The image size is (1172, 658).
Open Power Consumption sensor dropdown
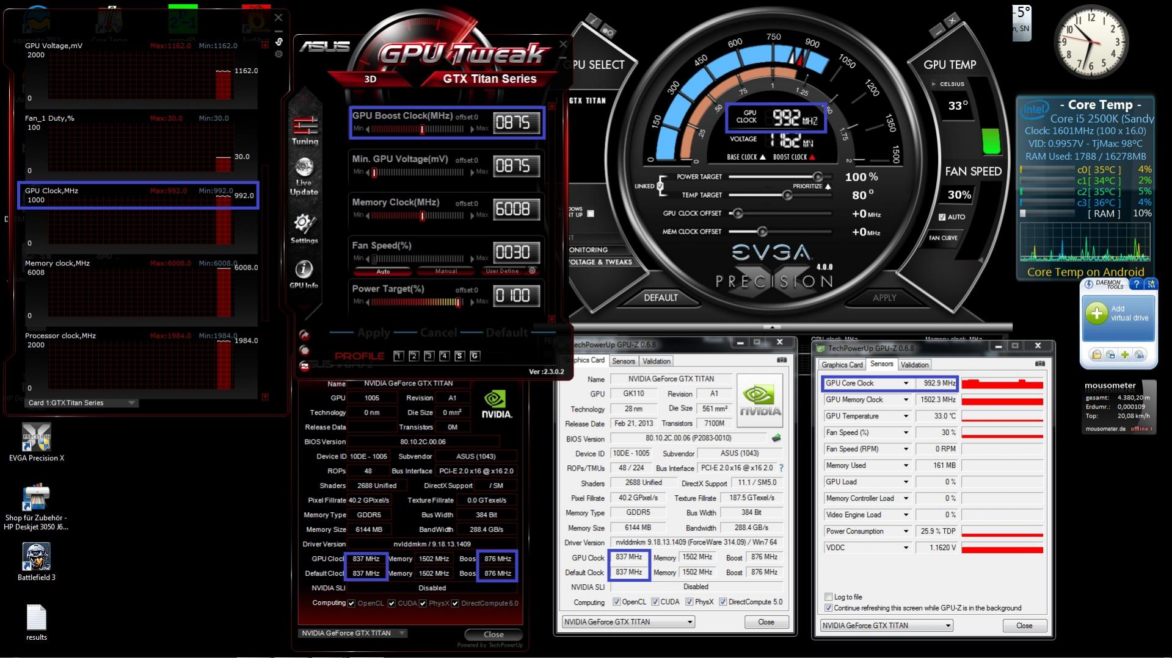906,532
